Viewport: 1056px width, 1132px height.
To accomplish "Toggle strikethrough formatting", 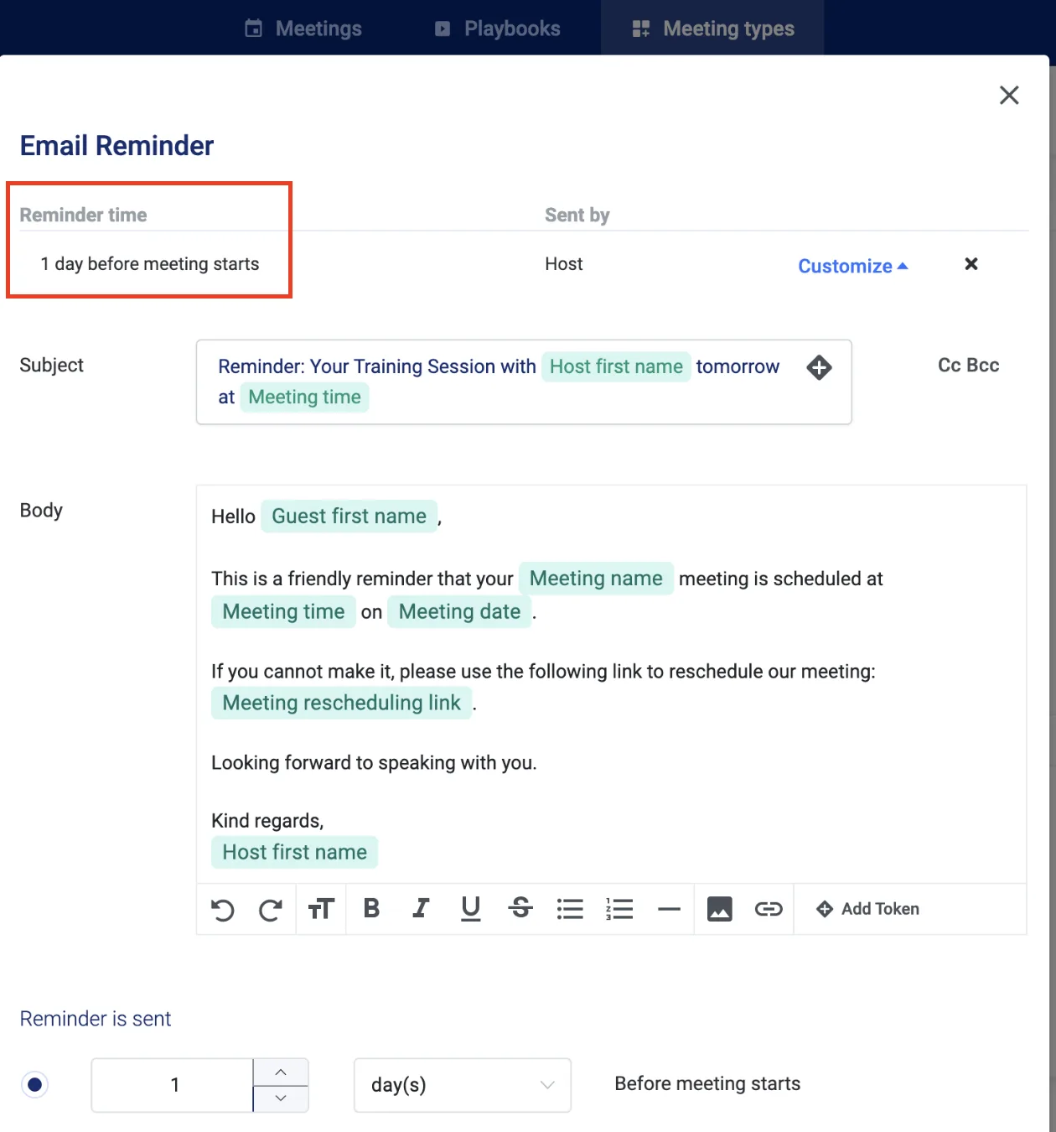I will click(520, 908).
